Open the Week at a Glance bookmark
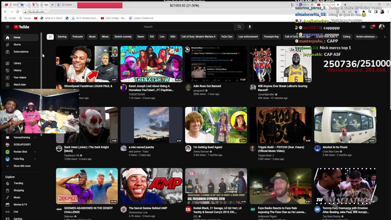 point(51,18)
